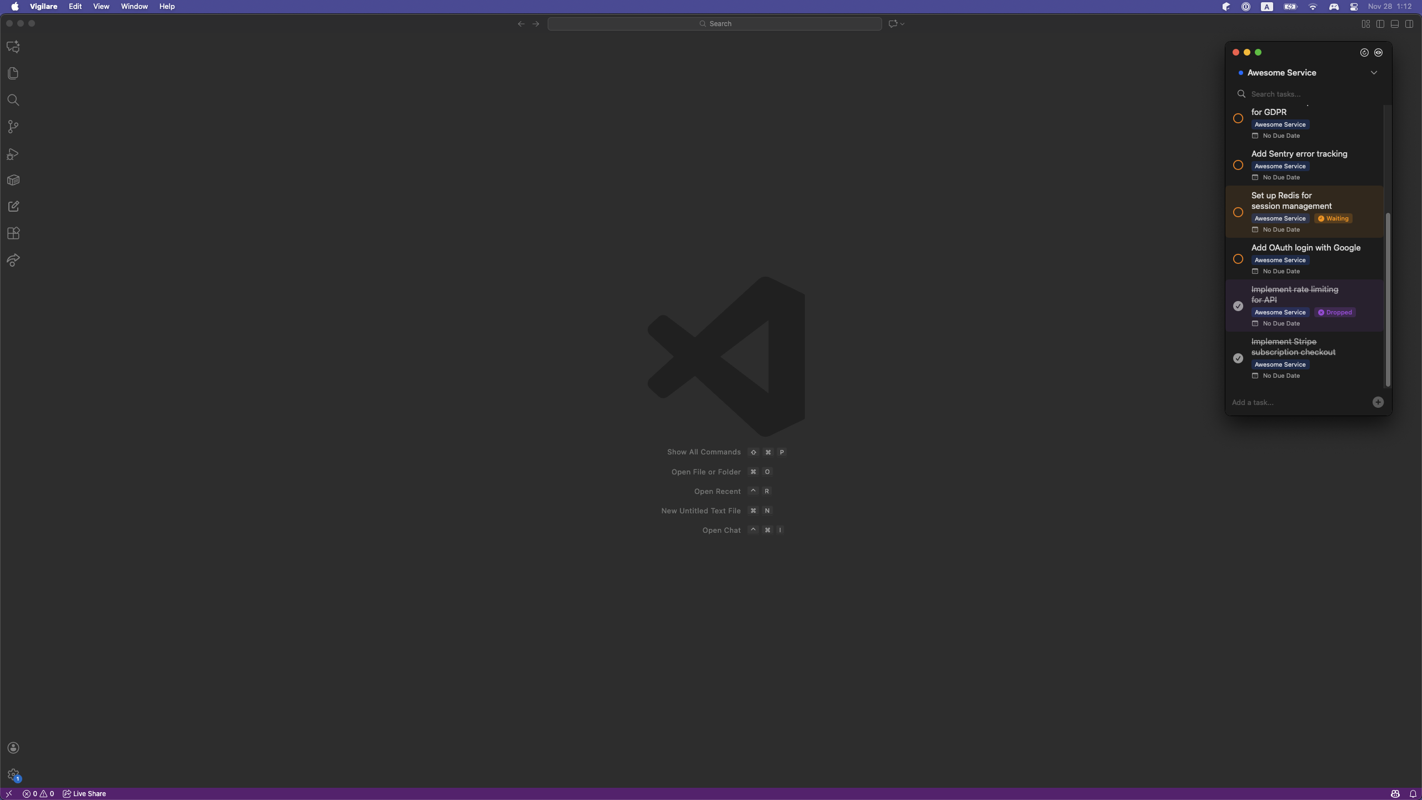The width and height of the screenshot is (1422, 800).
Task: Click the Waiting status tag on Redis task
Action: pyautogui.click(x=1333, y=218)
